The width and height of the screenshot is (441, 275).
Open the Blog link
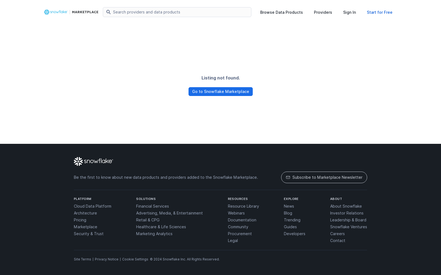[288, 213]
